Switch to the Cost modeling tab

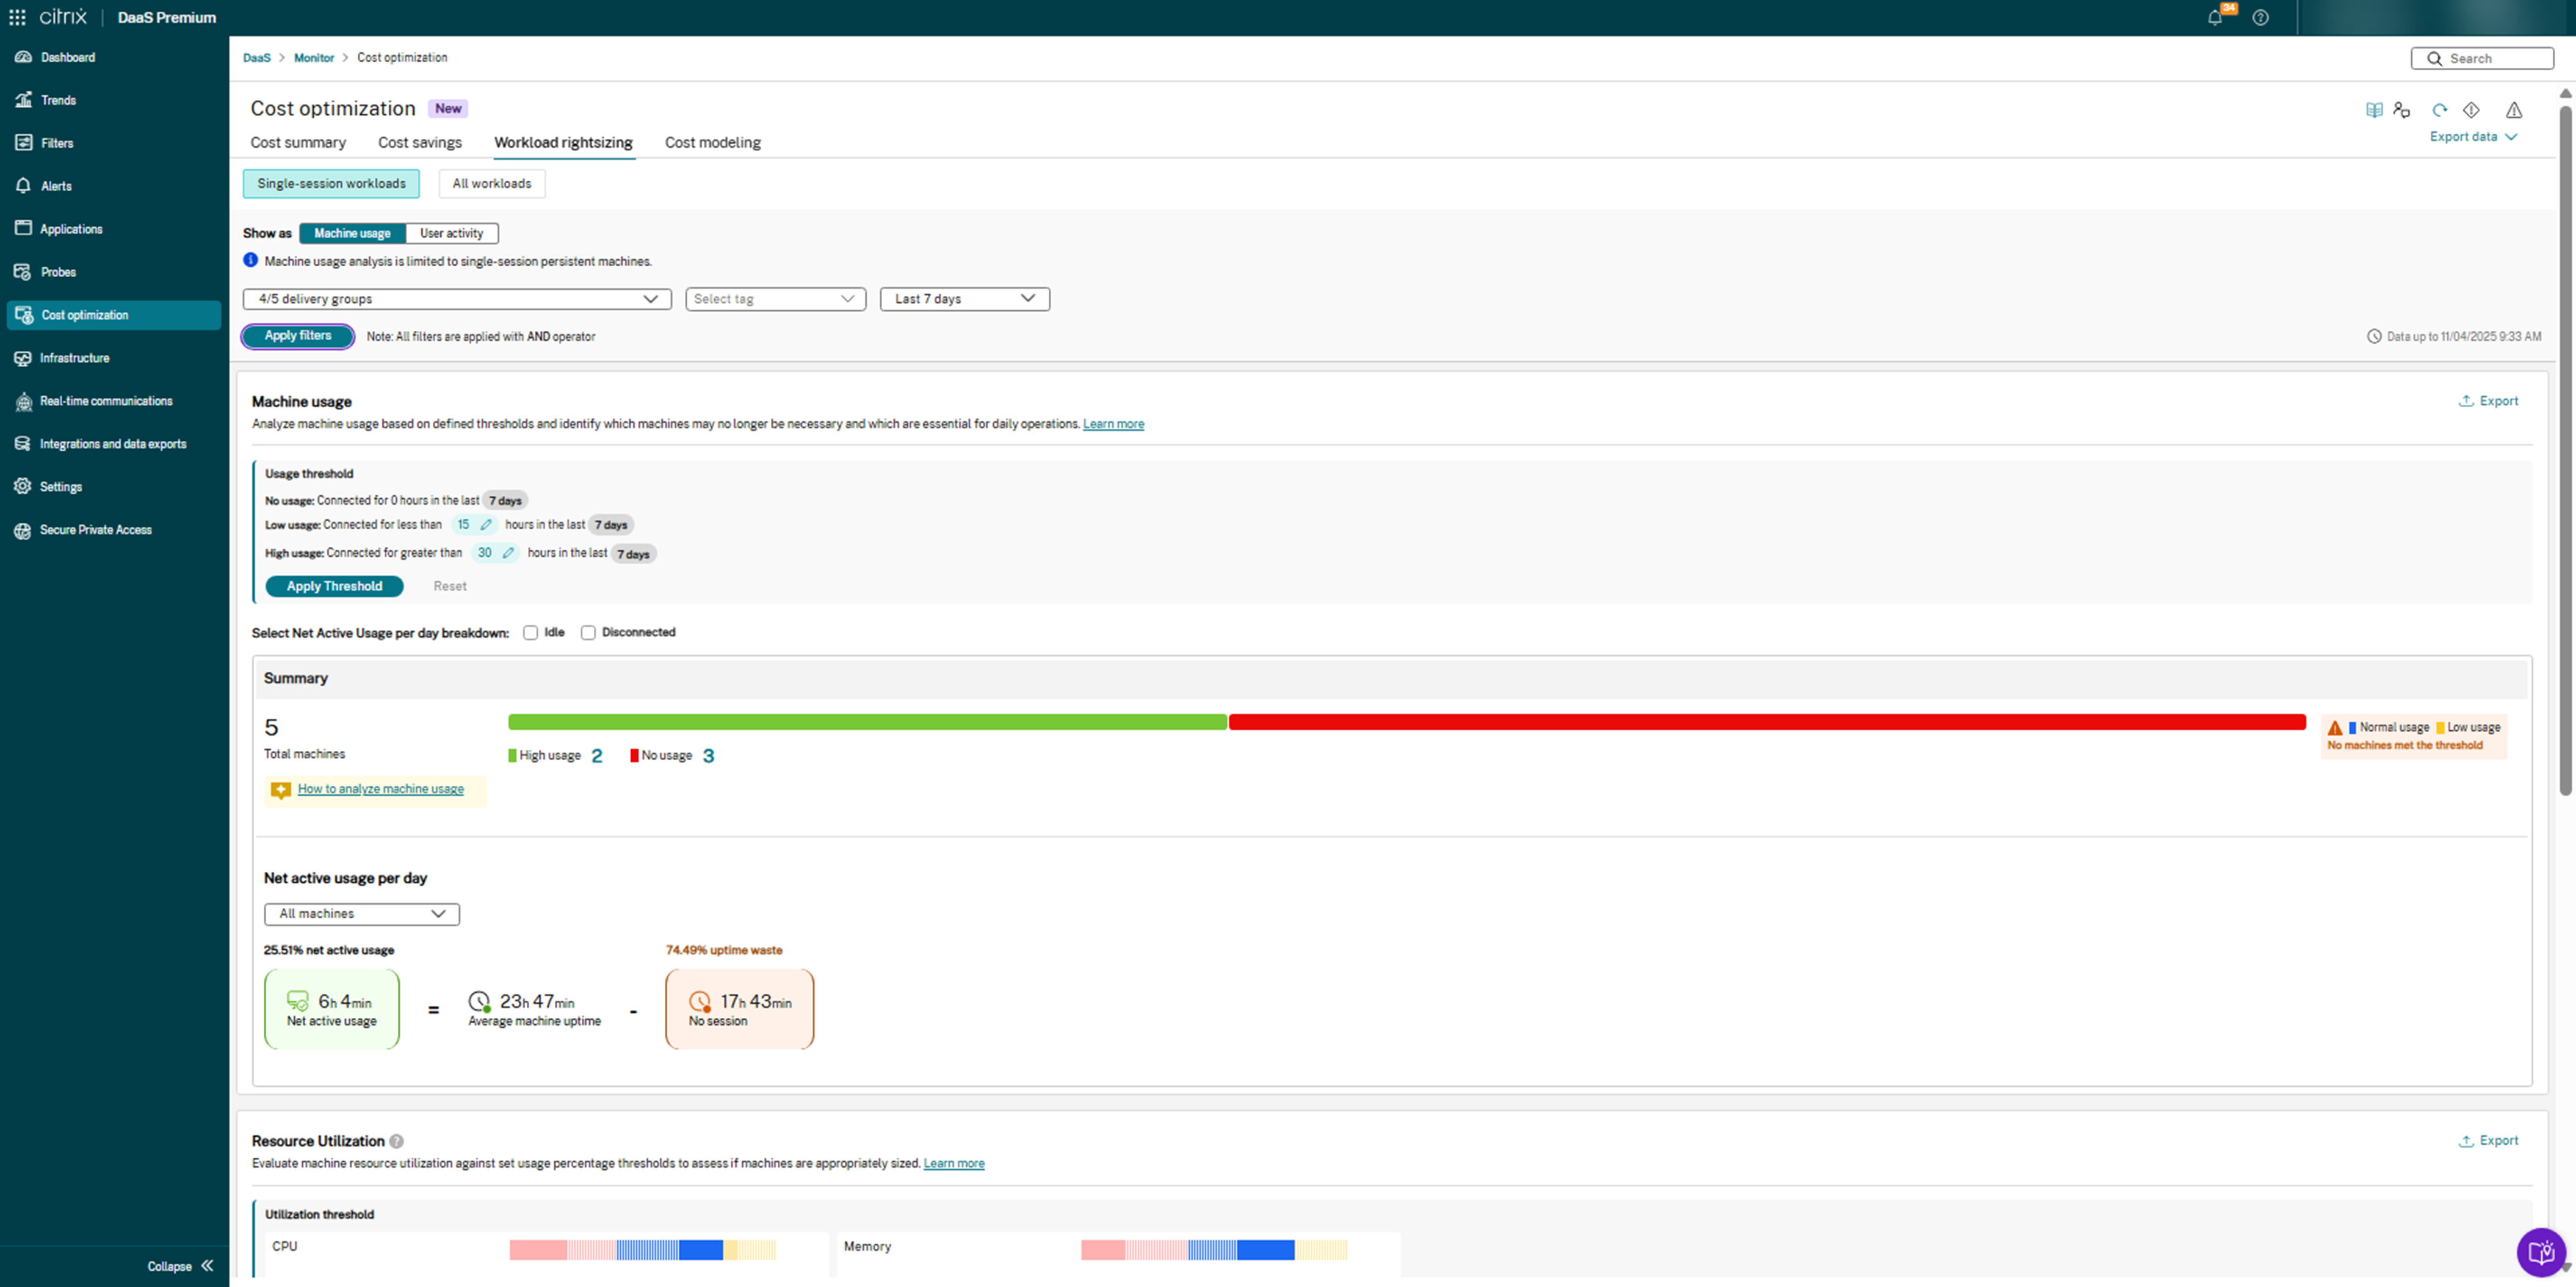tap(712, 142)
